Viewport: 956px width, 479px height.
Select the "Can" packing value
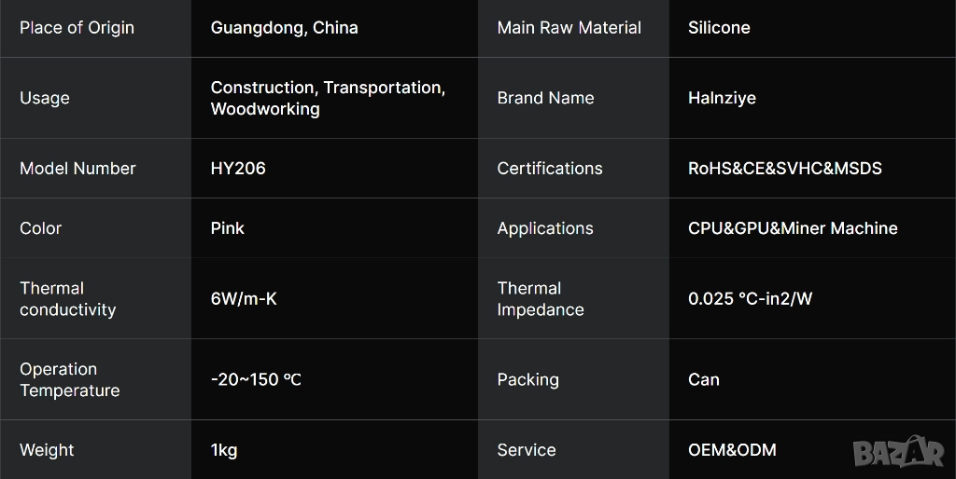(704, 379)
